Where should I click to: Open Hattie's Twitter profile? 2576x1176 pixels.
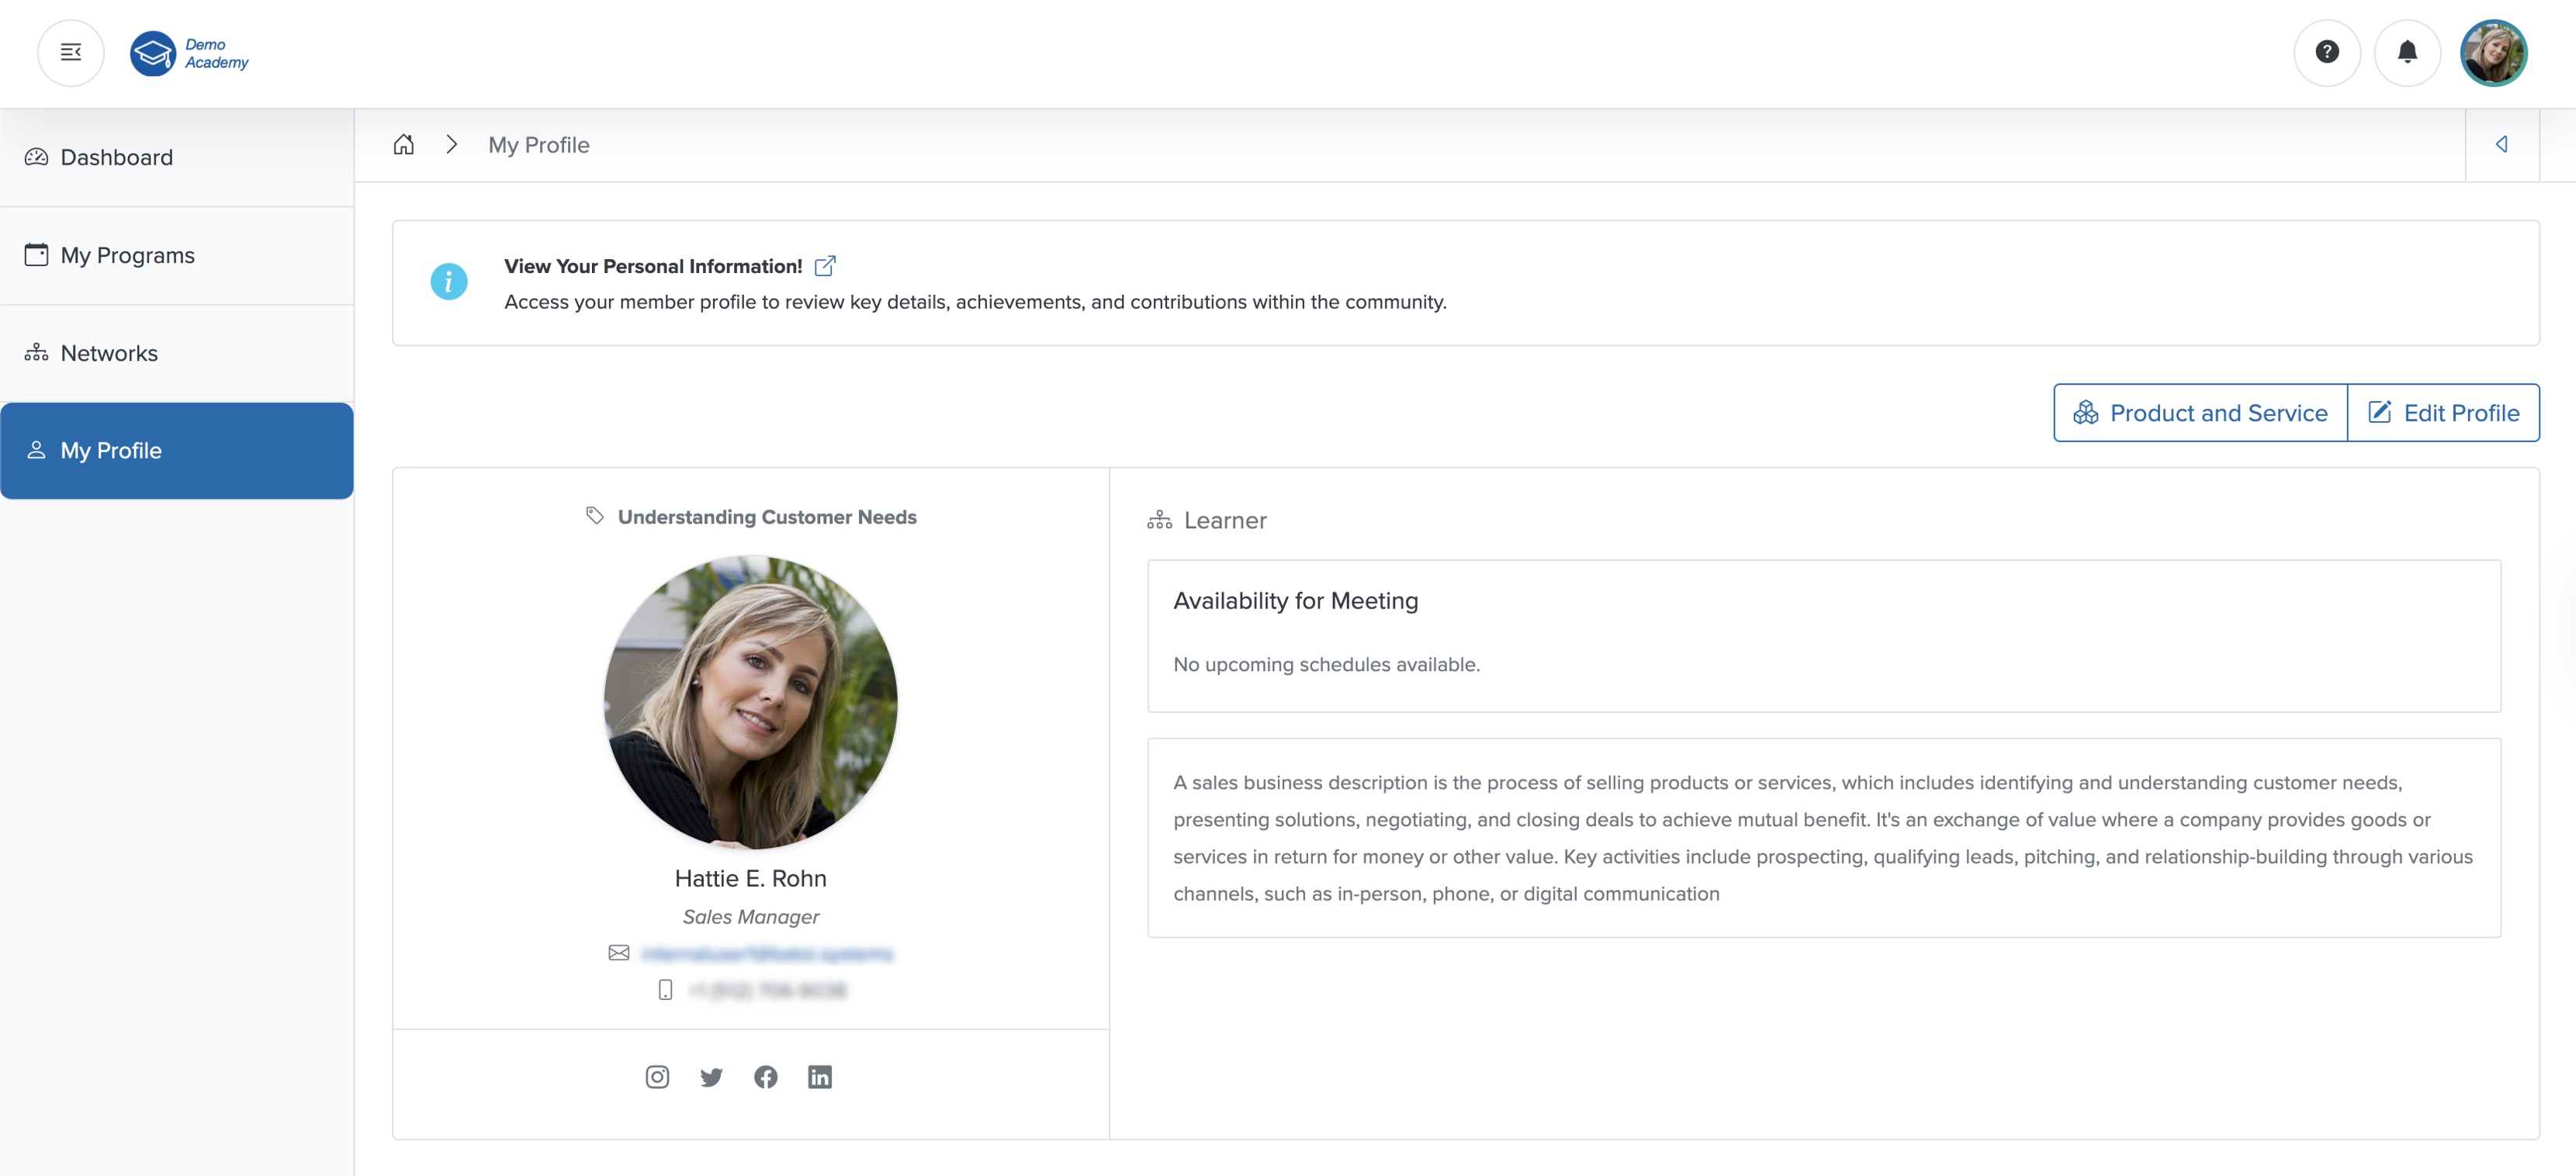712,1077
